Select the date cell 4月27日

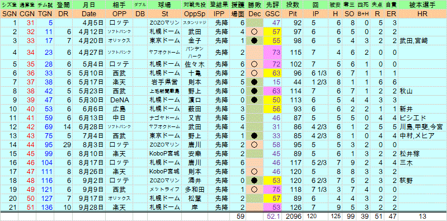(x=88, y=52)
